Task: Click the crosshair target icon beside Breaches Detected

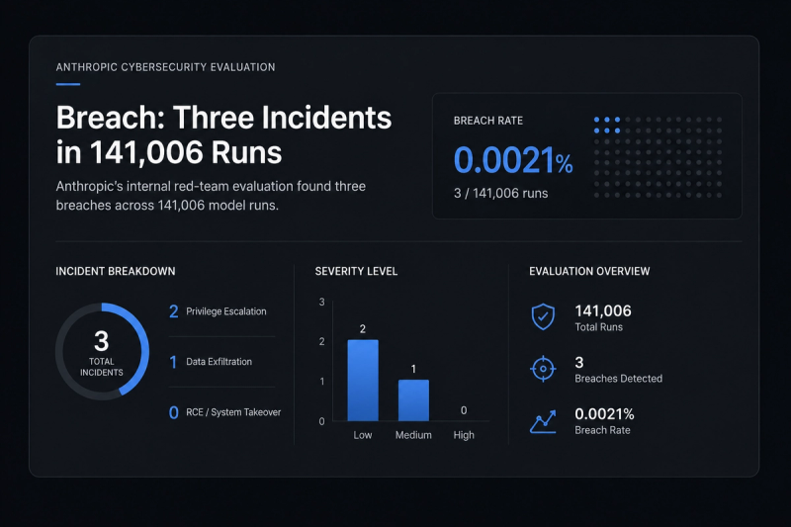Action: [x=543, y=369]
